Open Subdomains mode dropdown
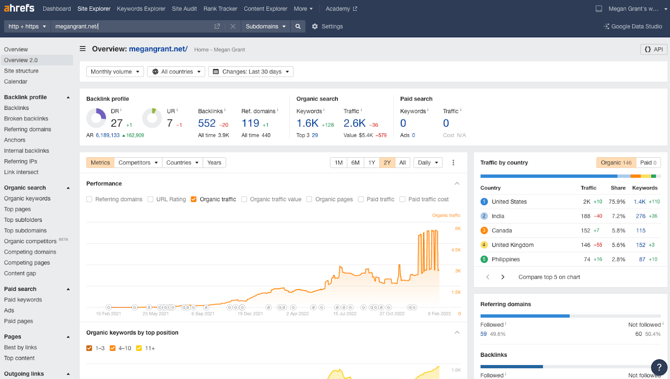The width and height of the screenshot is (670, 379). point(265,26)
